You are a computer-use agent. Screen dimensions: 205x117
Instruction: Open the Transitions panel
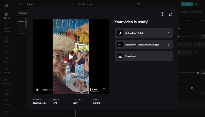[7, 81]
